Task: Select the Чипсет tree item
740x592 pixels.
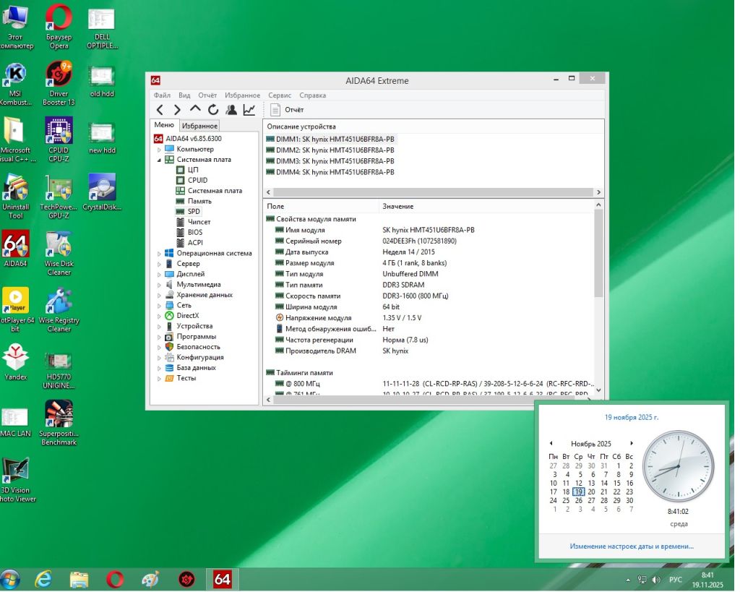Action: [x=199, y=222]
